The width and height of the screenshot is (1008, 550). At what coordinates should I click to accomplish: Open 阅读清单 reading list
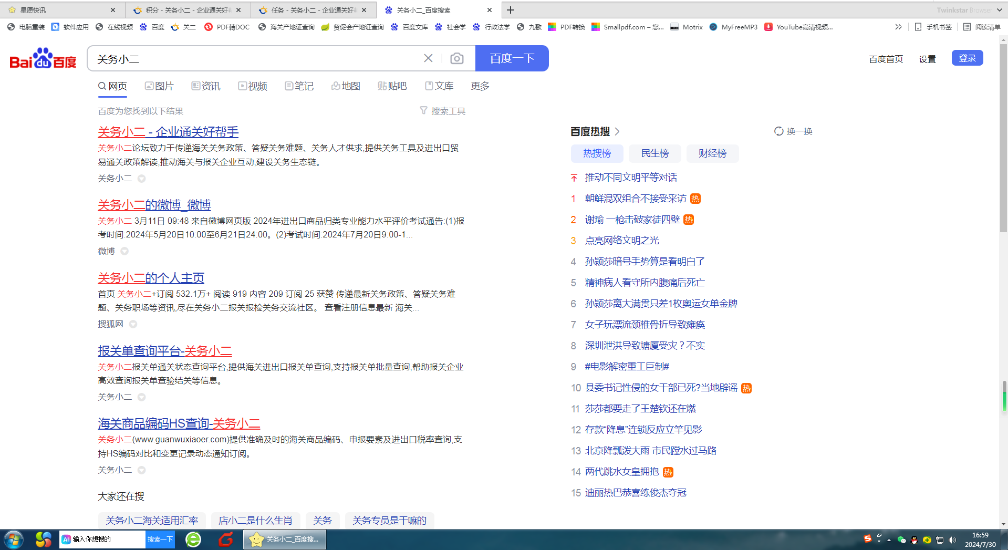982,27
